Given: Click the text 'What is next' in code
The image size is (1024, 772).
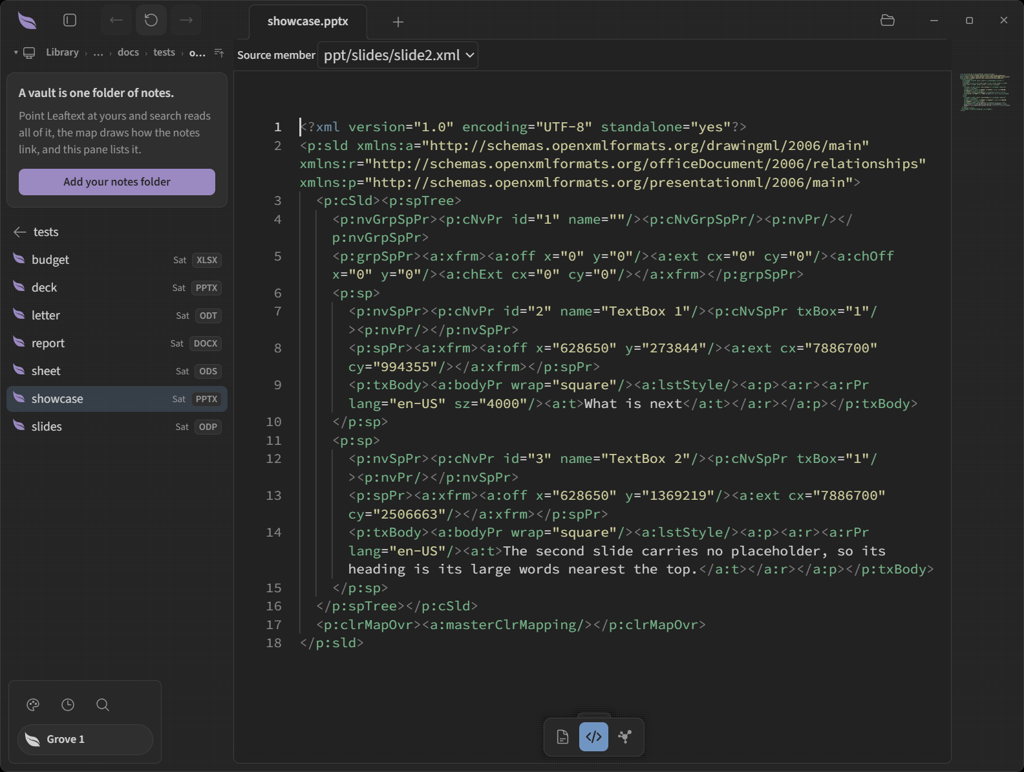Looking at the screenshot, I should 633,404.
